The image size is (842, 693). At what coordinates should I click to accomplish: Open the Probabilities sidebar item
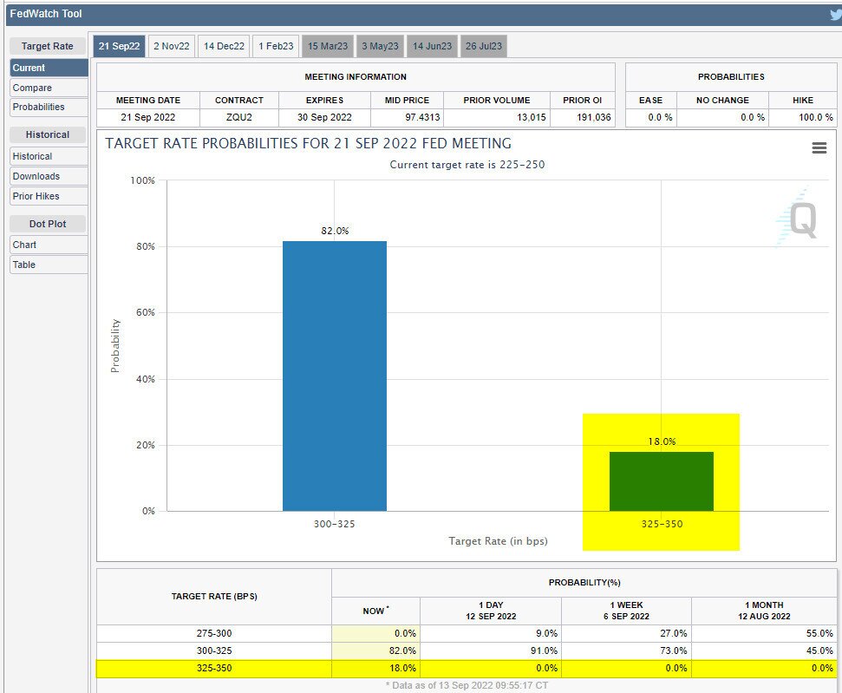tap(49, 107)
